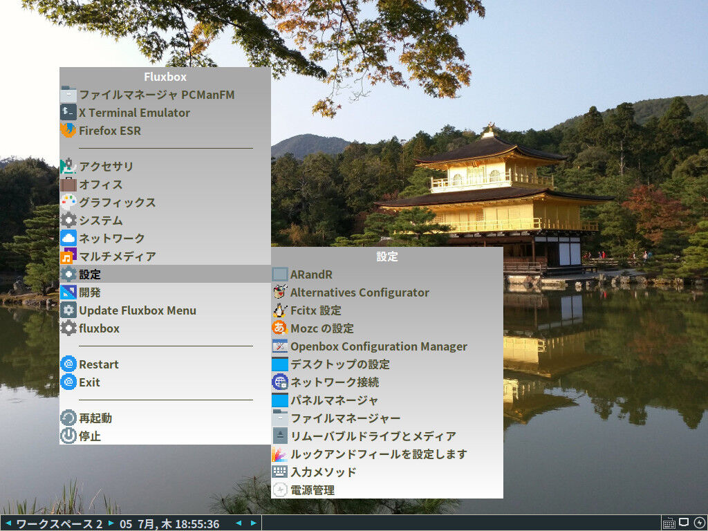The image size is (708, 531).
Task: Click the ワークスペース 2 label
Action: pos(59,524)
